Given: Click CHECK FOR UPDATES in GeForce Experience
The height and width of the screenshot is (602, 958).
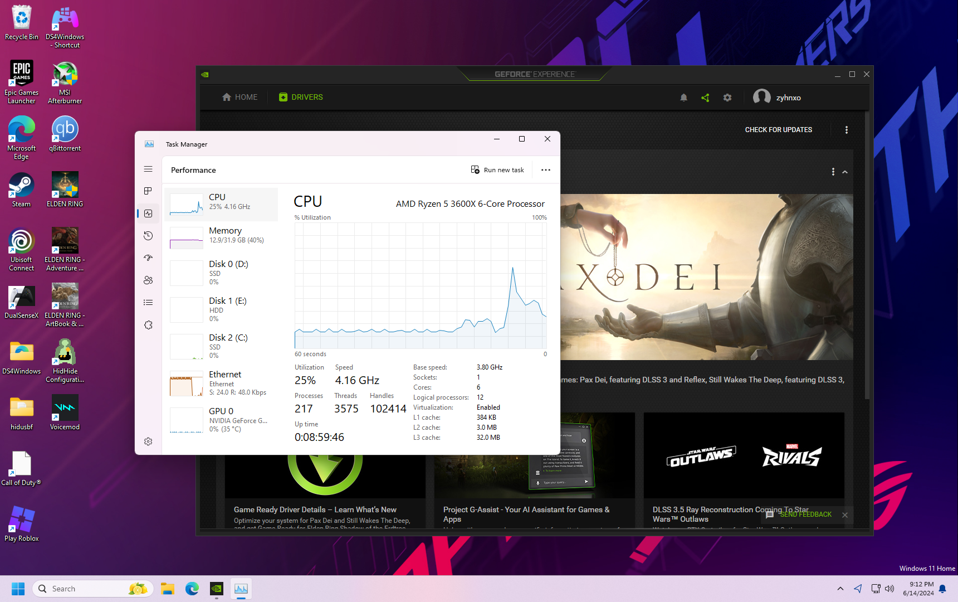Looking at the screenshot, I should pos(778,130).
